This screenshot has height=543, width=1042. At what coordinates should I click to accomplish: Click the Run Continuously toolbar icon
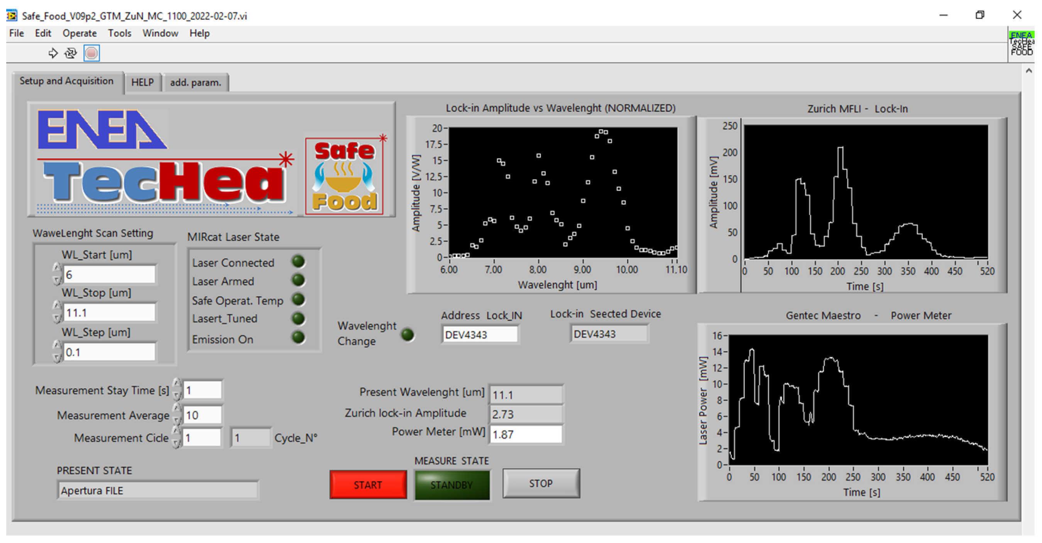coord(71,53)
